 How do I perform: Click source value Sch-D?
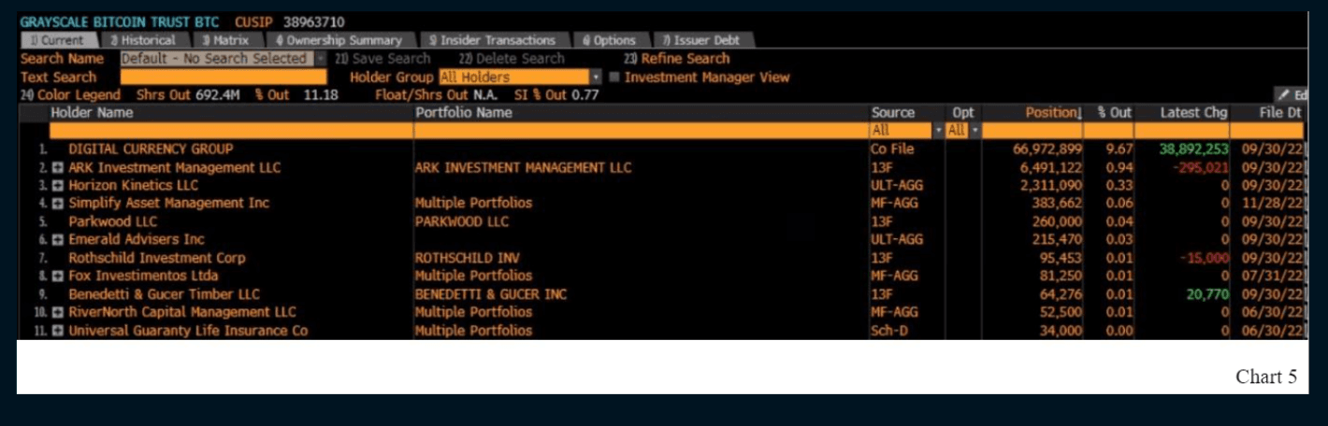[x=890, y=331]
